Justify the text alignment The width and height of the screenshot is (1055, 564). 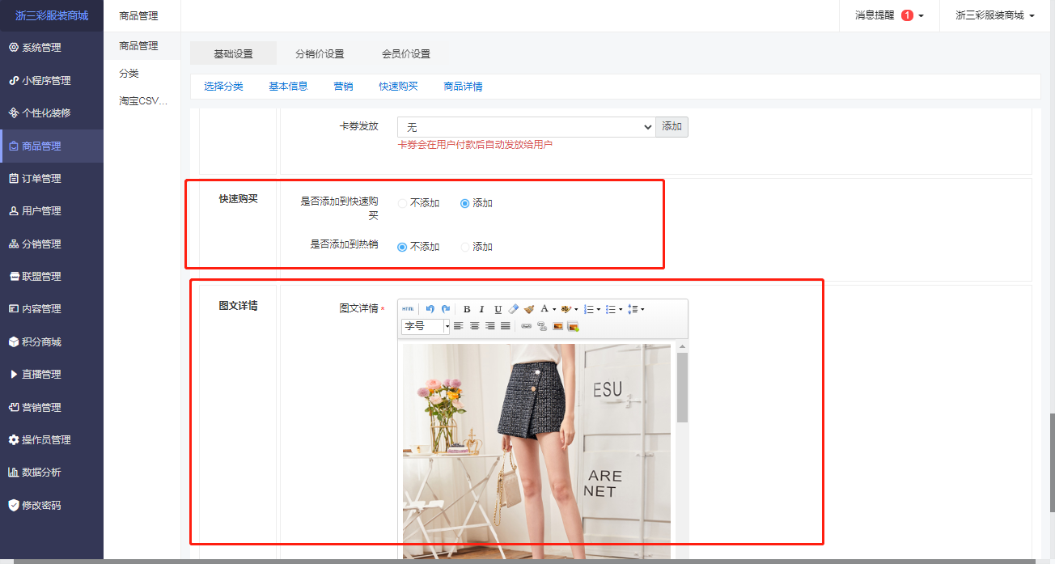506,326
